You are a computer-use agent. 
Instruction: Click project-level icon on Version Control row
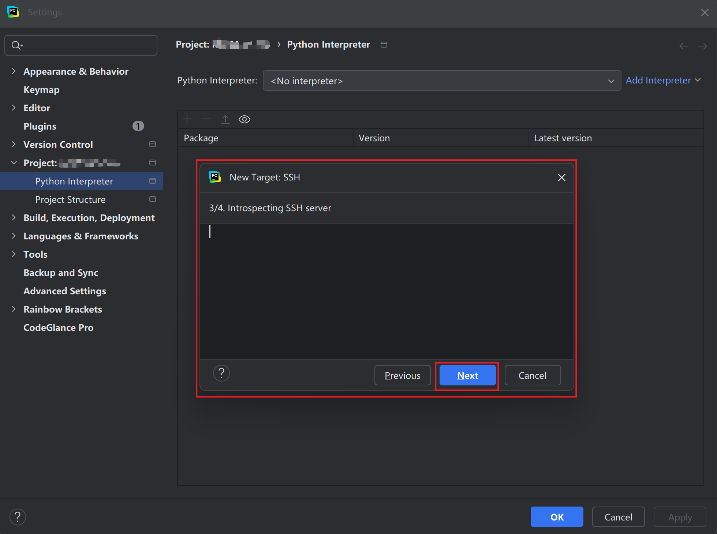tap(153, 144)
